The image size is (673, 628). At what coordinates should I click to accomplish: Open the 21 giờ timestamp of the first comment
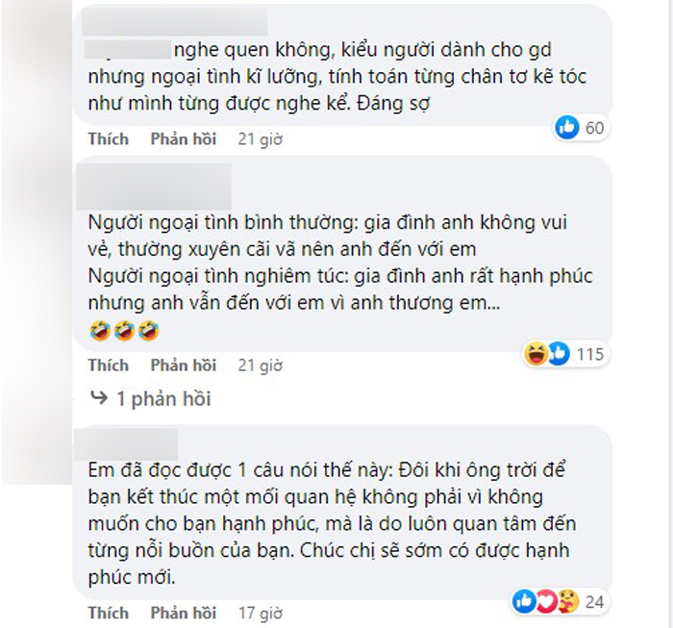(260, 139)
